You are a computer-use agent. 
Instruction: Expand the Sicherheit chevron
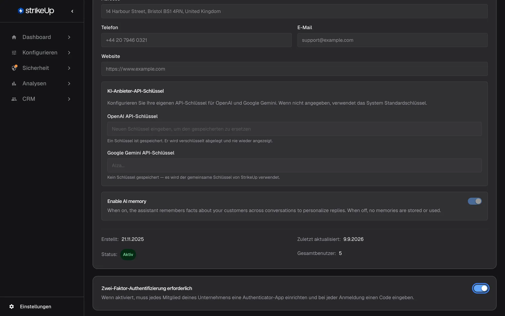click(x=69, y=68)
